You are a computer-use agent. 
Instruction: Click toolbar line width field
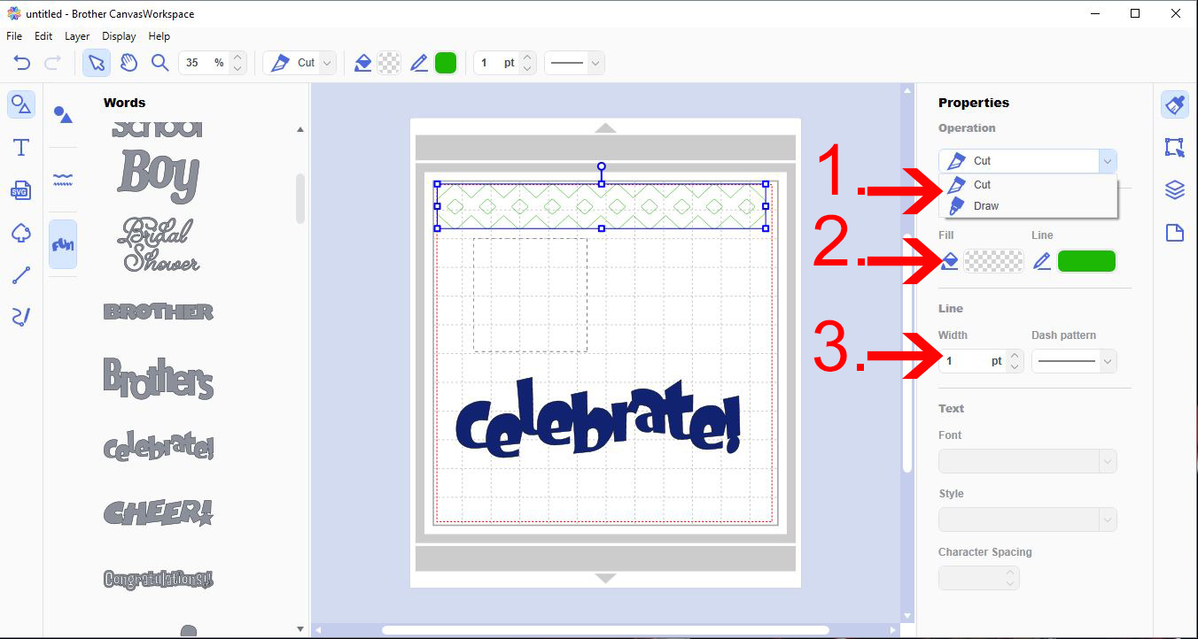496,63
